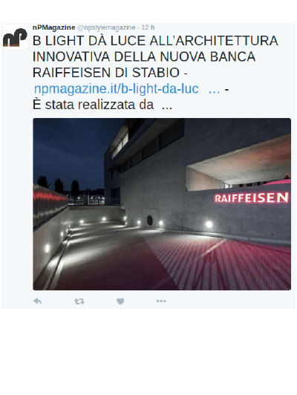Click the illuminated RAIFFEISEN sign in the photo
The image size is (297, 395).
pyautogui.click(x=252, y=197)
